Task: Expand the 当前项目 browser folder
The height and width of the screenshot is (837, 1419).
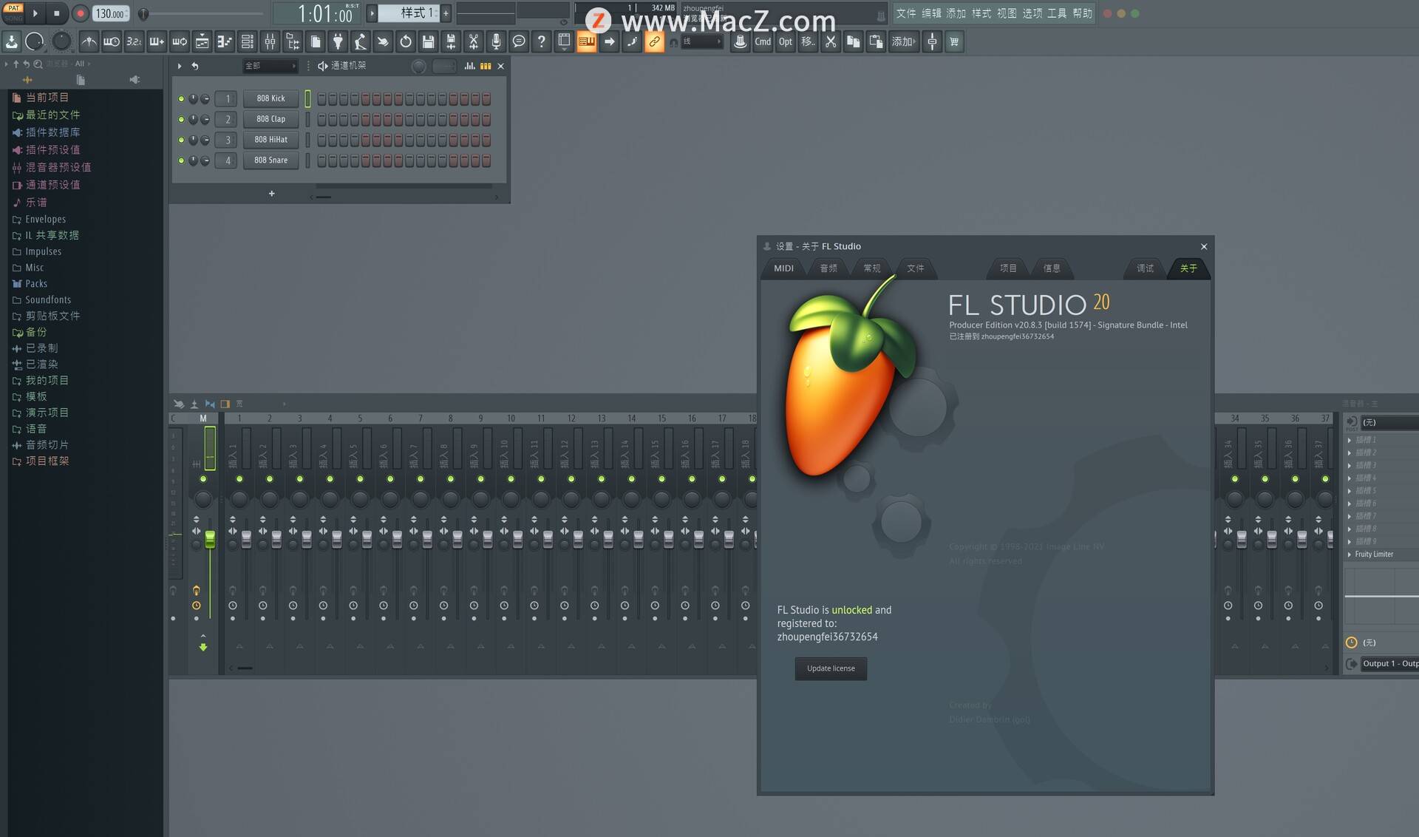Action: point(47,98)
